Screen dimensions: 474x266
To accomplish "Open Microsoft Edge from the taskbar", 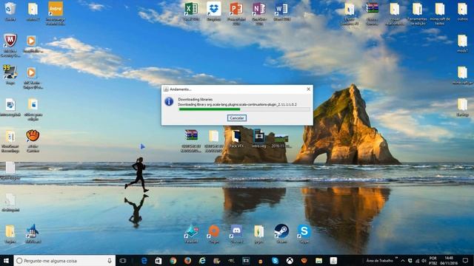I will point(144,261).
